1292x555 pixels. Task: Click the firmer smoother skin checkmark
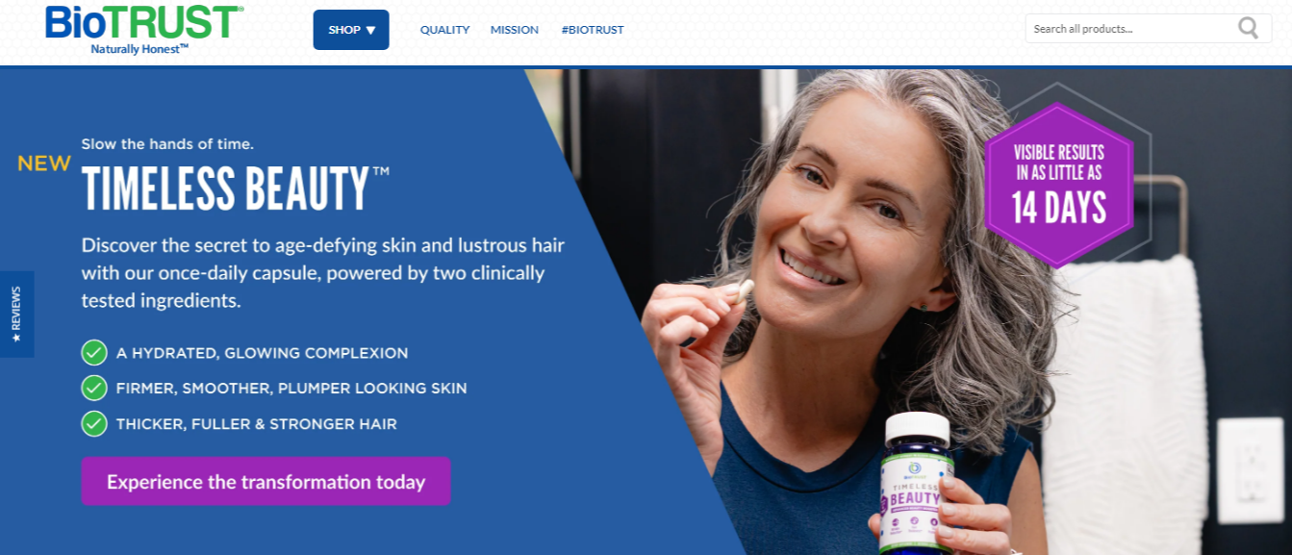(94, 389)
